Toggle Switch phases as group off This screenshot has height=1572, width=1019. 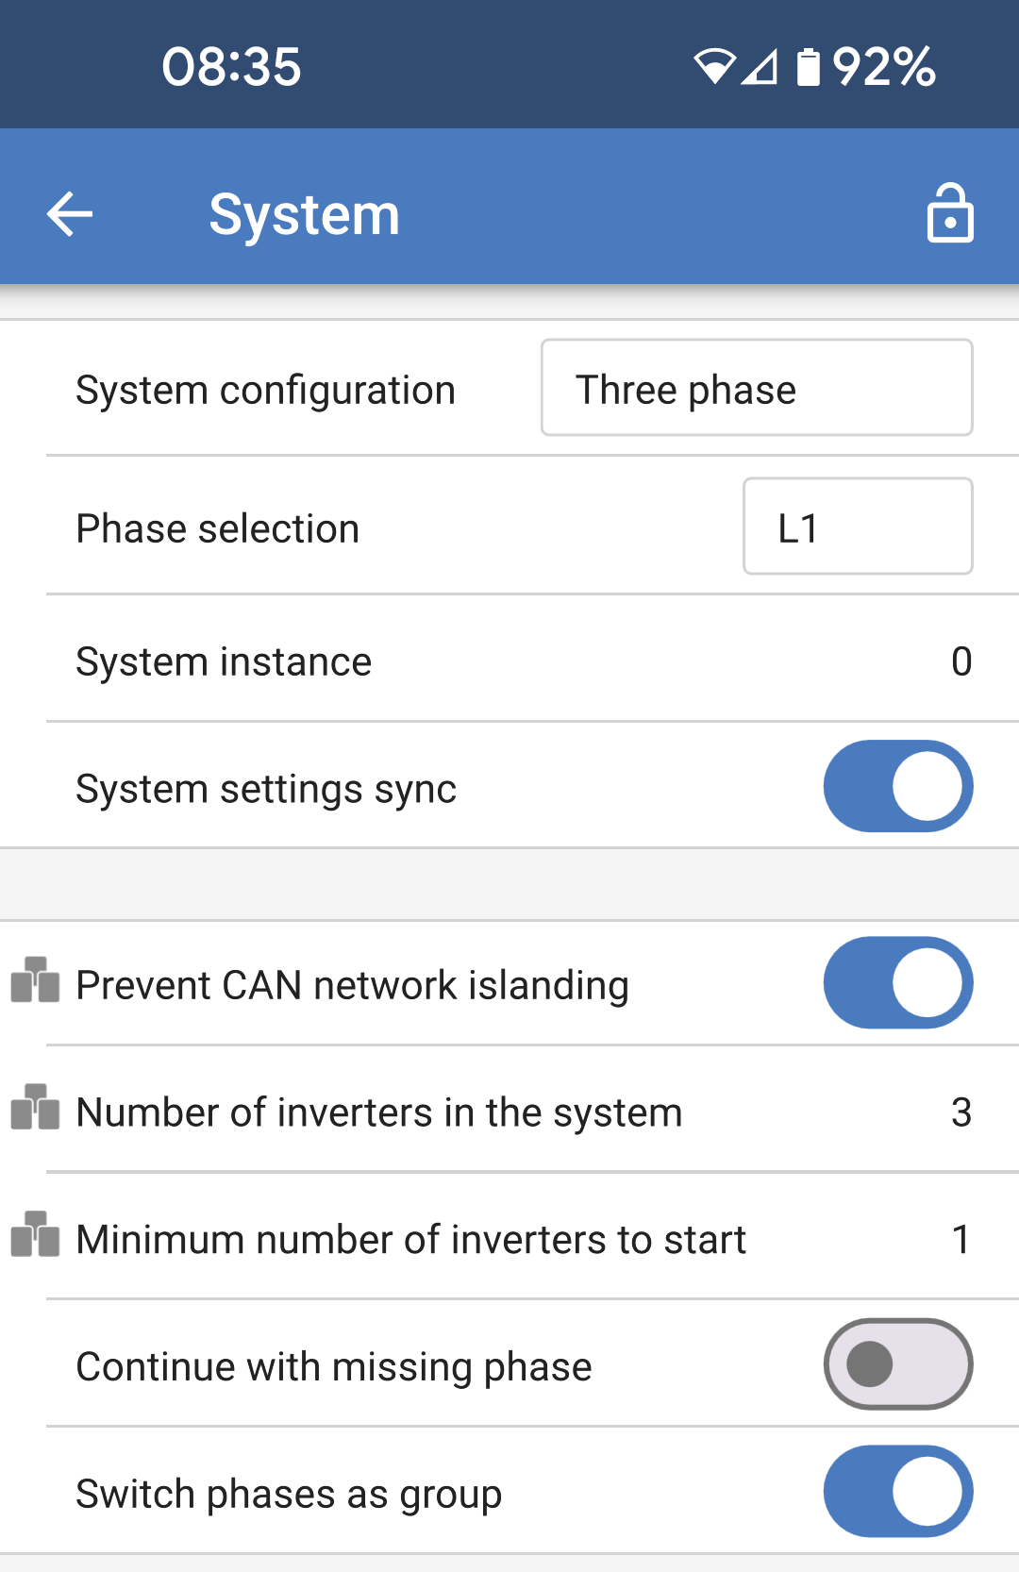pos(897,1492)
